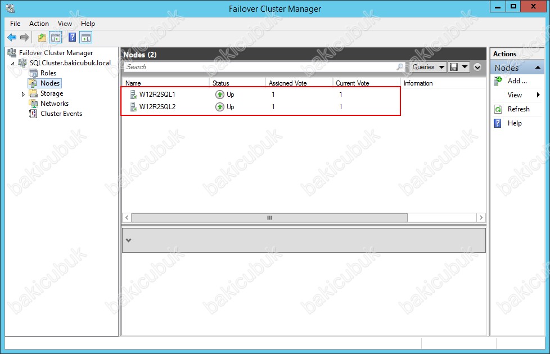Collapse the SQLCluster.bakicubuk.local node
Viewport: 550px width, 354px height.
point(13,64)
